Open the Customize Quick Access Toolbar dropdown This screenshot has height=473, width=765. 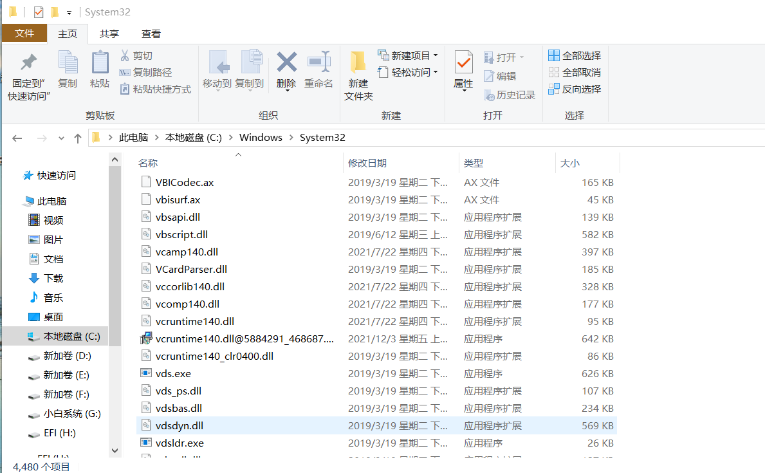tap(69, 13)
